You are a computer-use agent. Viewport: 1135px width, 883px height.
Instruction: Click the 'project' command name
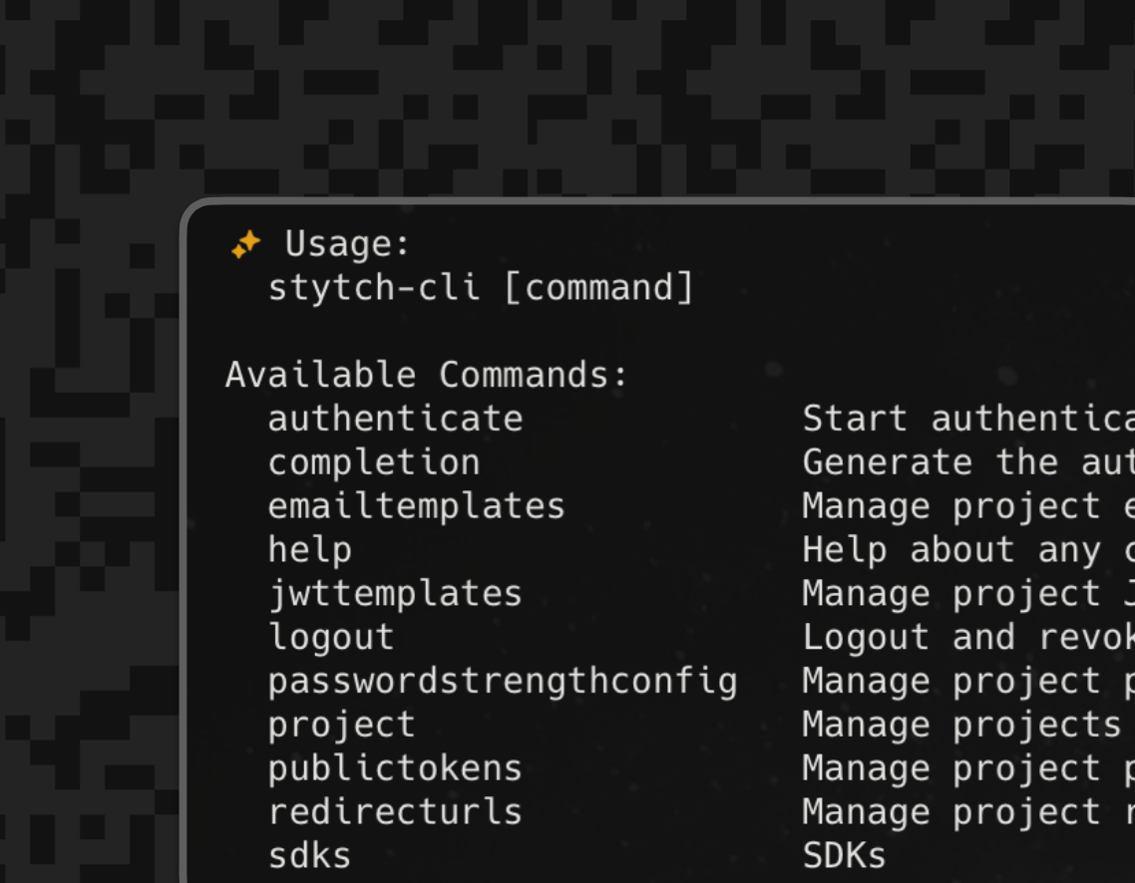tap(342, 725)
